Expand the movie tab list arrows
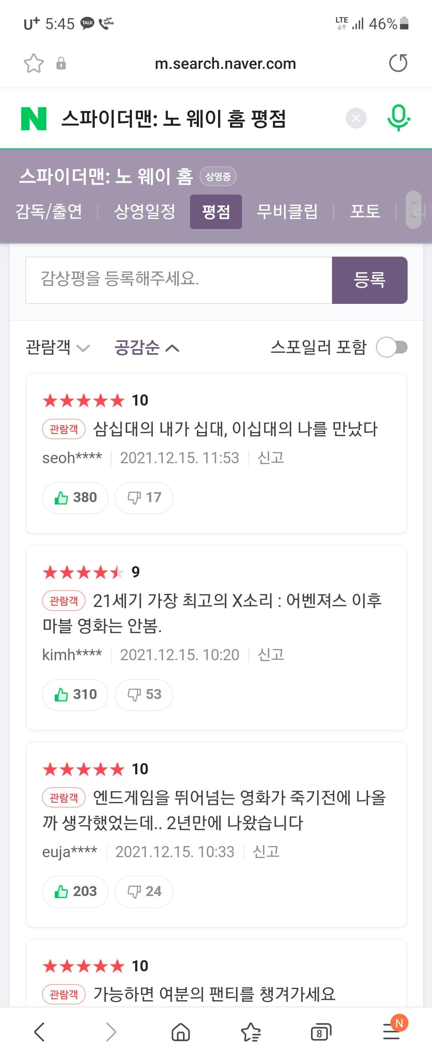 click(x=414, y=210)
